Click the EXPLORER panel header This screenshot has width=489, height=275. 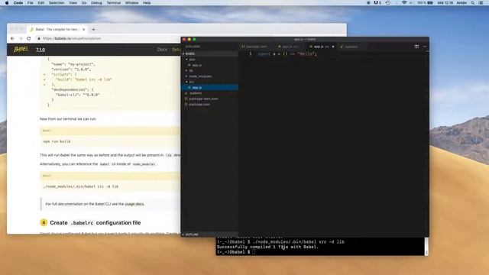click(x=193, y=47)
